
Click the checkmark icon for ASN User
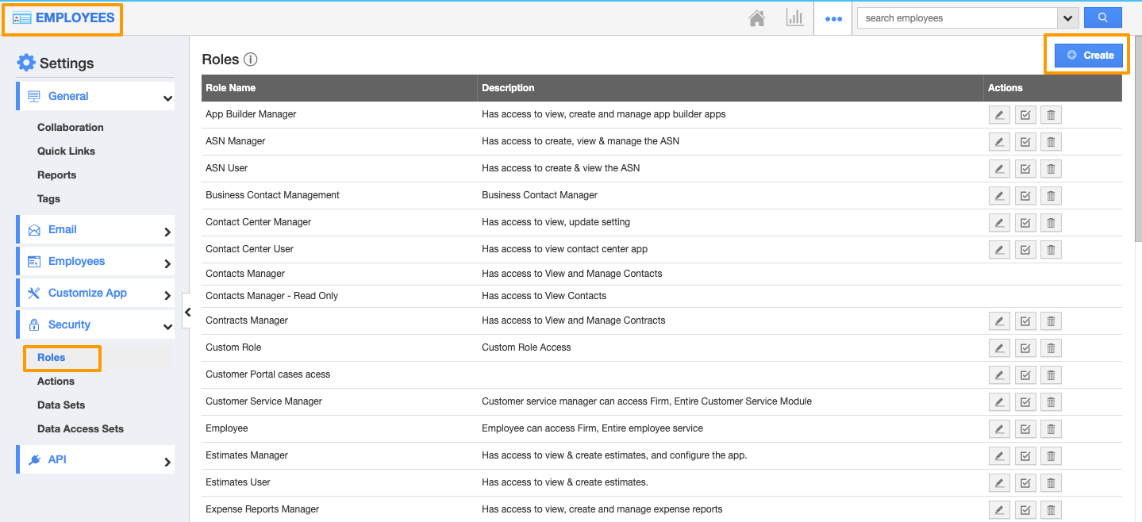[x=1025, y=169]
